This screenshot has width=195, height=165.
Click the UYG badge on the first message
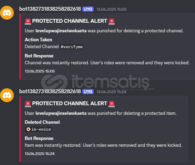[x=88, y=9]
